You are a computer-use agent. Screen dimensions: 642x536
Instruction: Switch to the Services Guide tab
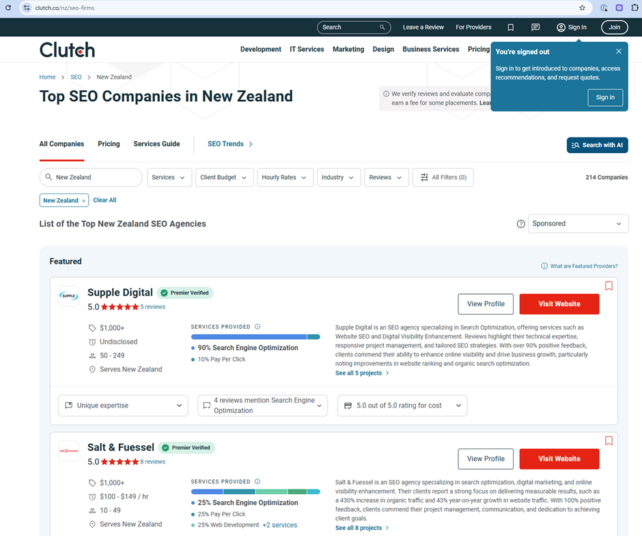tap(157, 144)
